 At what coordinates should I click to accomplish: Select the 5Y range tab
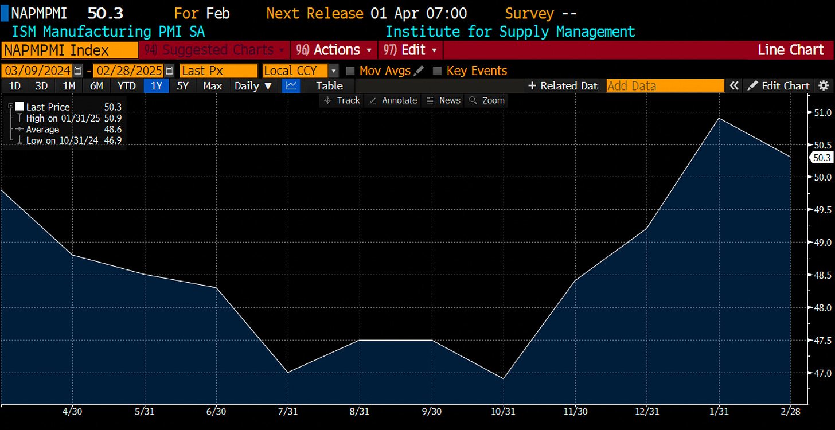pyautogui.click(x=182, y=86)
